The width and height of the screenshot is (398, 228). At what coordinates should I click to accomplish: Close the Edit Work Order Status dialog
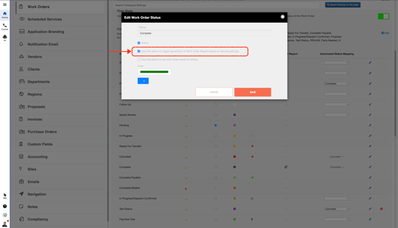pyautogui.click(x=283, y=17)
